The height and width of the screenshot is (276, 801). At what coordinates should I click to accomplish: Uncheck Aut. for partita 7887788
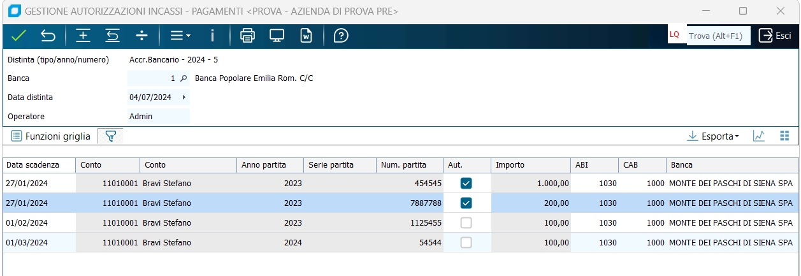[466, 203]
